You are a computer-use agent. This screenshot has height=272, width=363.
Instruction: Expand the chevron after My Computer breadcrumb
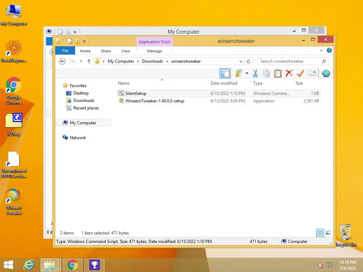(138, 61)
